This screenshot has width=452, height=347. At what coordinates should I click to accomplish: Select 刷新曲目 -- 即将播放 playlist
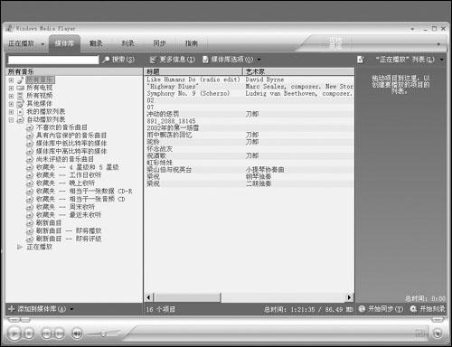[69, 231]
